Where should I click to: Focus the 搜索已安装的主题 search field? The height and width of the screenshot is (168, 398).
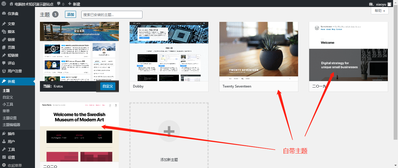[x=112, y=15]
